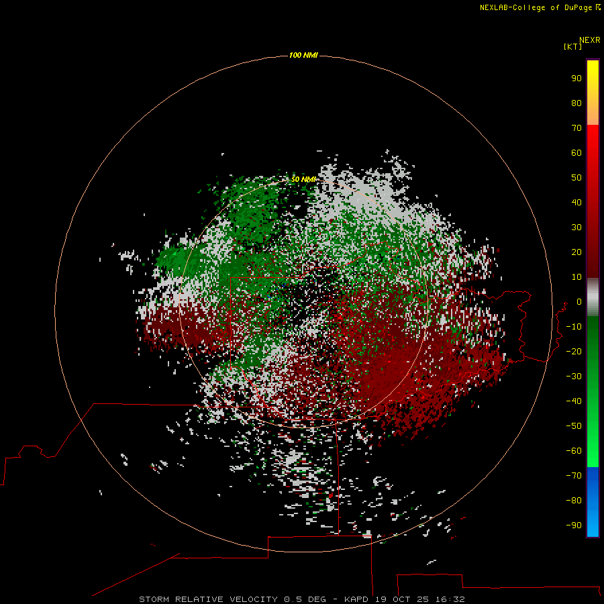Click the 60 value on the color scale
The width and height of the screenshot is (604, 604).
(576, 152)
